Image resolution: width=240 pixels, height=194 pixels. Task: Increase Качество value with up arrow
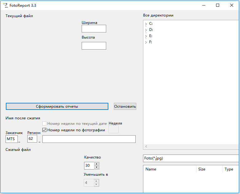(96, 164)
